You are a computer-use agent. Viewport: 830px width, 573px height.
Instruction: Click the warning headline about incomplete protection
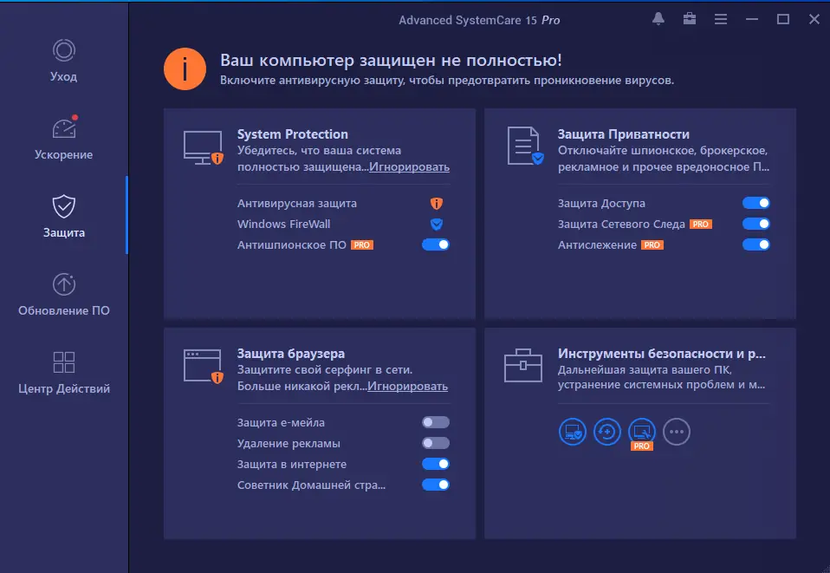pyautogui.click(x=391, y=61)
